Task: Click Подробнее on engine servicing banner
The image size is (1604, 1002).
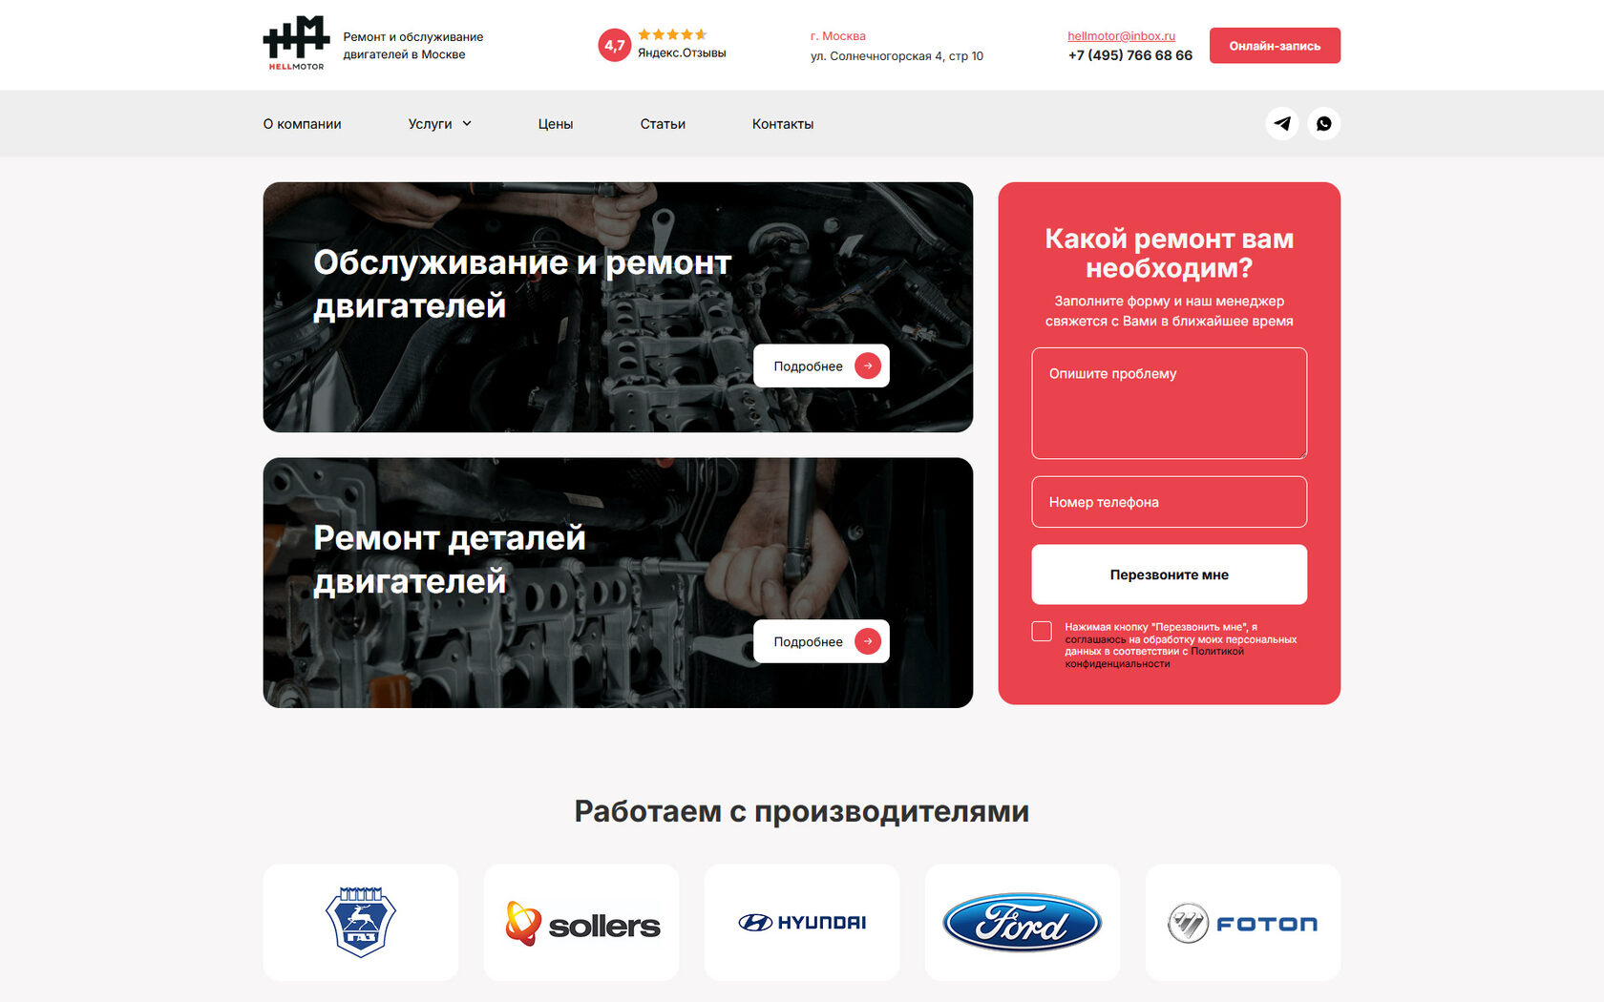Action: pos(821,365)
